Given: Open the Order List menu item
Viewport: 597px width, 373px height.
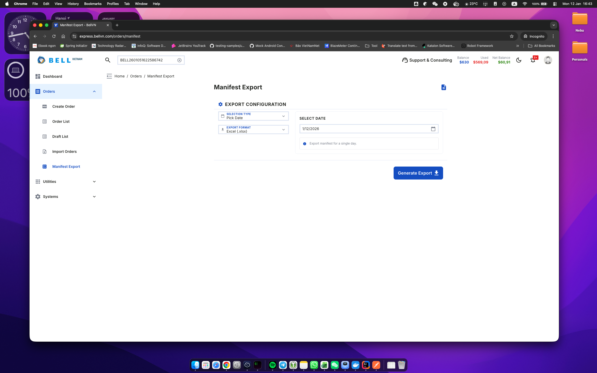Looking at the screenshot, I should 61,121.
